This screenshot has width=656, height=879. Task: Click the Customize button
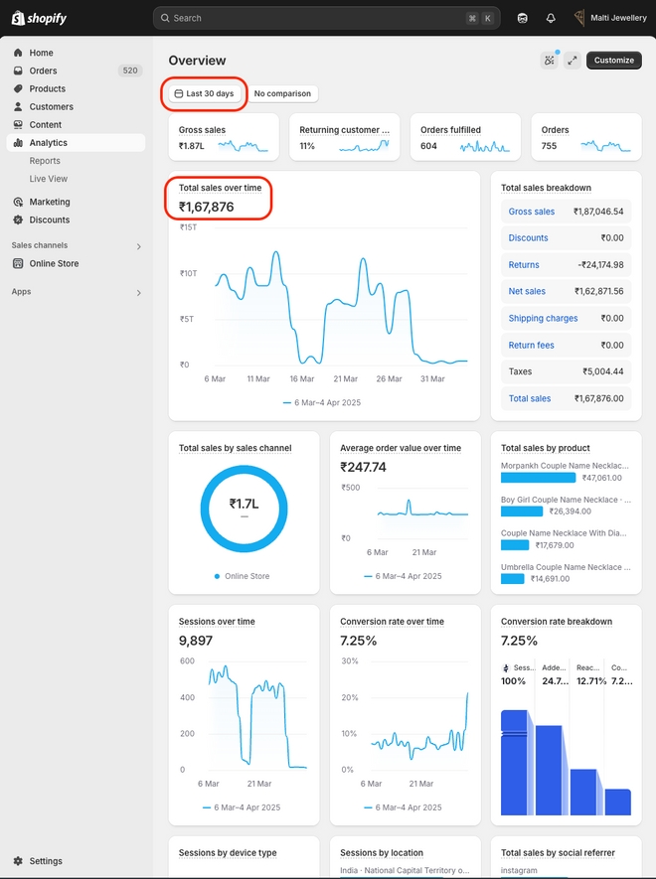[x=613, y=60]
